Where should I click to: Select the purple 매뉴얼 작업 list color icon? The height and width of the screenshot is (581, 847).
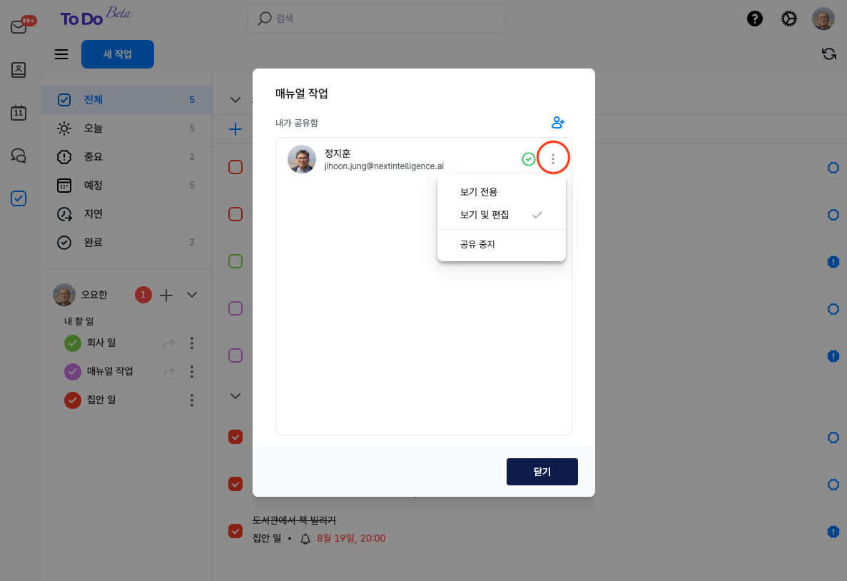73,372
